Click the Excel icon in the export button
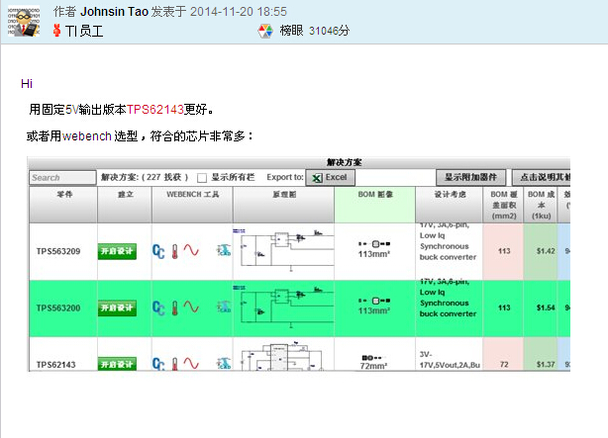The width and height of the screenshot is (608, 438). tap(317, 178)
